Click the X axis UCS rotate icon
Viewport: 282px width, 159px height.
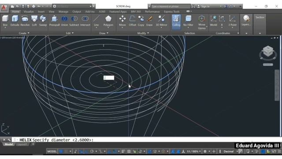pyautogui.click(x=222, y=21)
